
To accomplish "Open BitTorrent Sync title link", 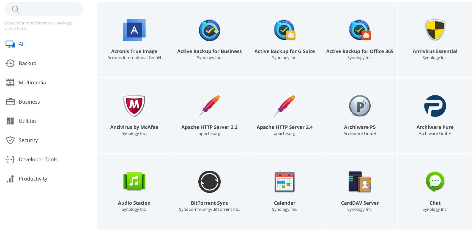I will 209,203.
